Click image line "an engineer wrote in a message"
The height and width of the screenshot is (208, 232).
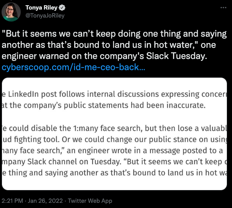112,151
